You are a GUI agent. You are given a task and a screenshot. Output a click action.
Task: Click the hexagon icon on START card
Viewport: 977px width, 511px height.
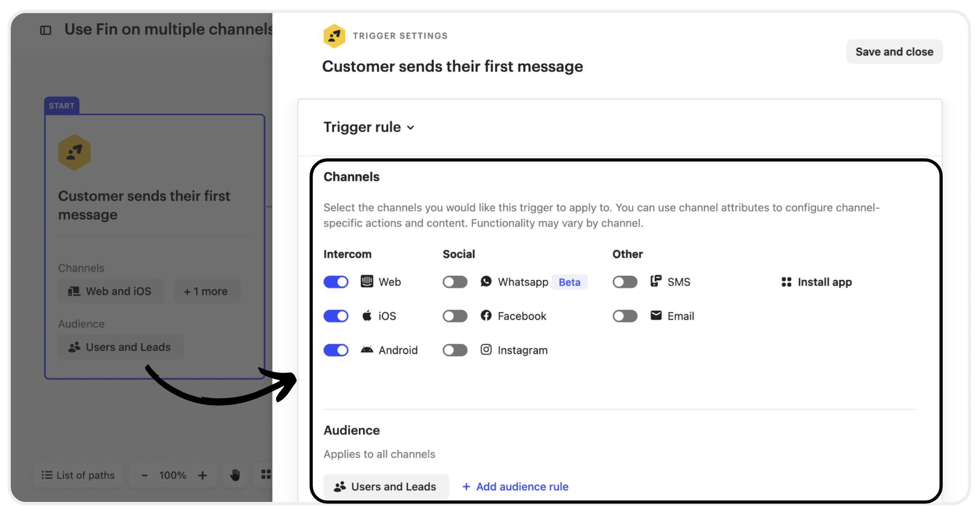click(74, 152)
